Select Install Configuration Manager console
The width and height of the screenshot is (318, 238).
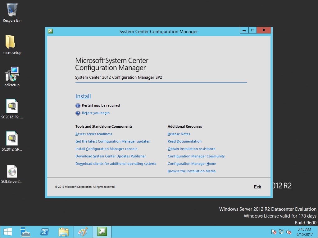(x=106, y=149)
